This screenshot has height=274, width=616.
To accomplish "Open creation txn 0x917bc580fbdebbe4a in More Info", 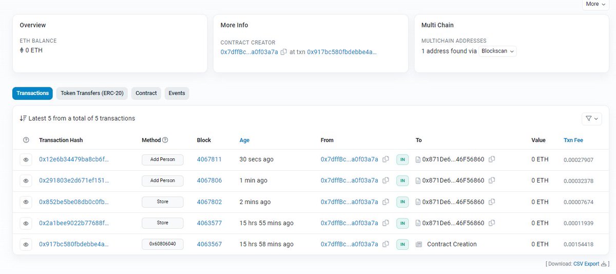I will tap(342, 52).
